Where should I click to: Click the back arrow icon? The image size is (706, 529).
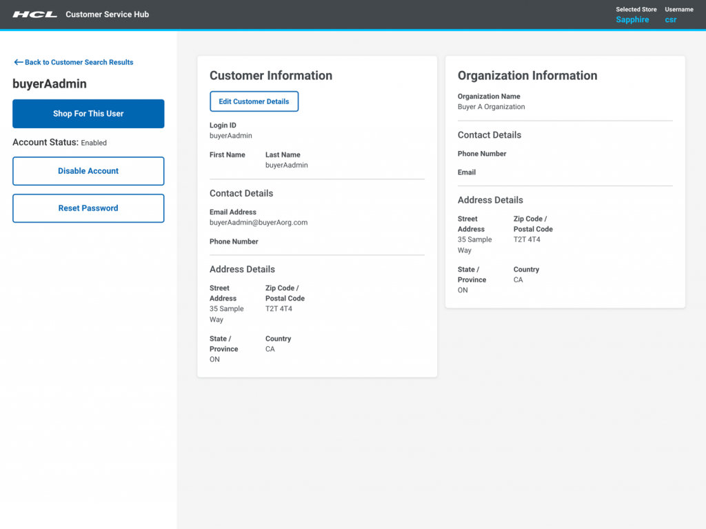coord(17,62)
